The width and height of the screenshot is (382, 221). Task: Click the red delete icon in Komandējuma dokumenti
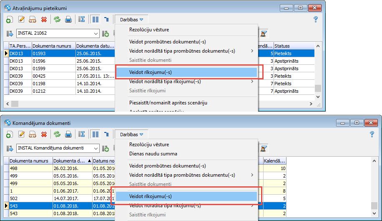pyautogui.click(x=44, y=135)
